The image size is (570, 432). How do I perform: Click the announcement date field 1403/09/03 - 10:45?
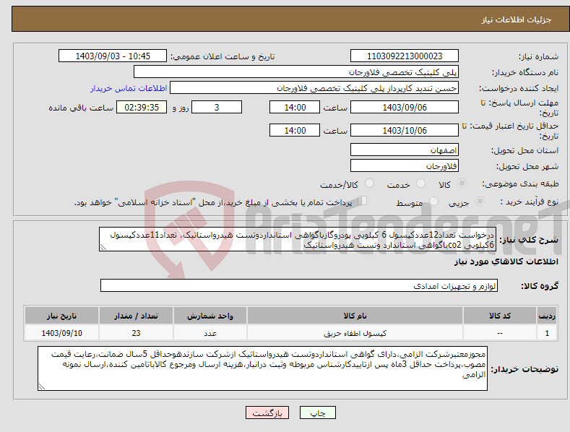click(x=112, y=56)
